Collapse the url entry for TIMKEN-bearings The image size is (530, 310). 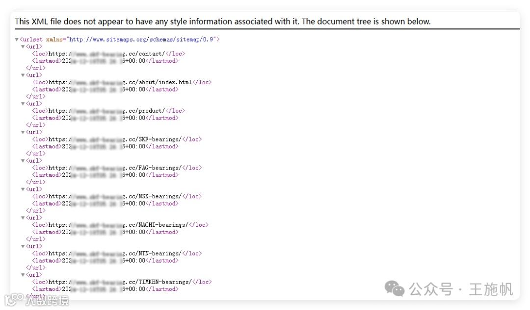tap(23, 275)
